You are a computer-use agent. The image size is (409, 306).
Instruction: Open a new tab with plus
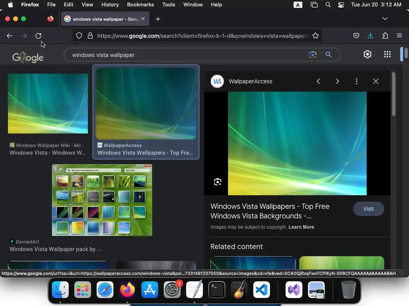click(158, 19)
